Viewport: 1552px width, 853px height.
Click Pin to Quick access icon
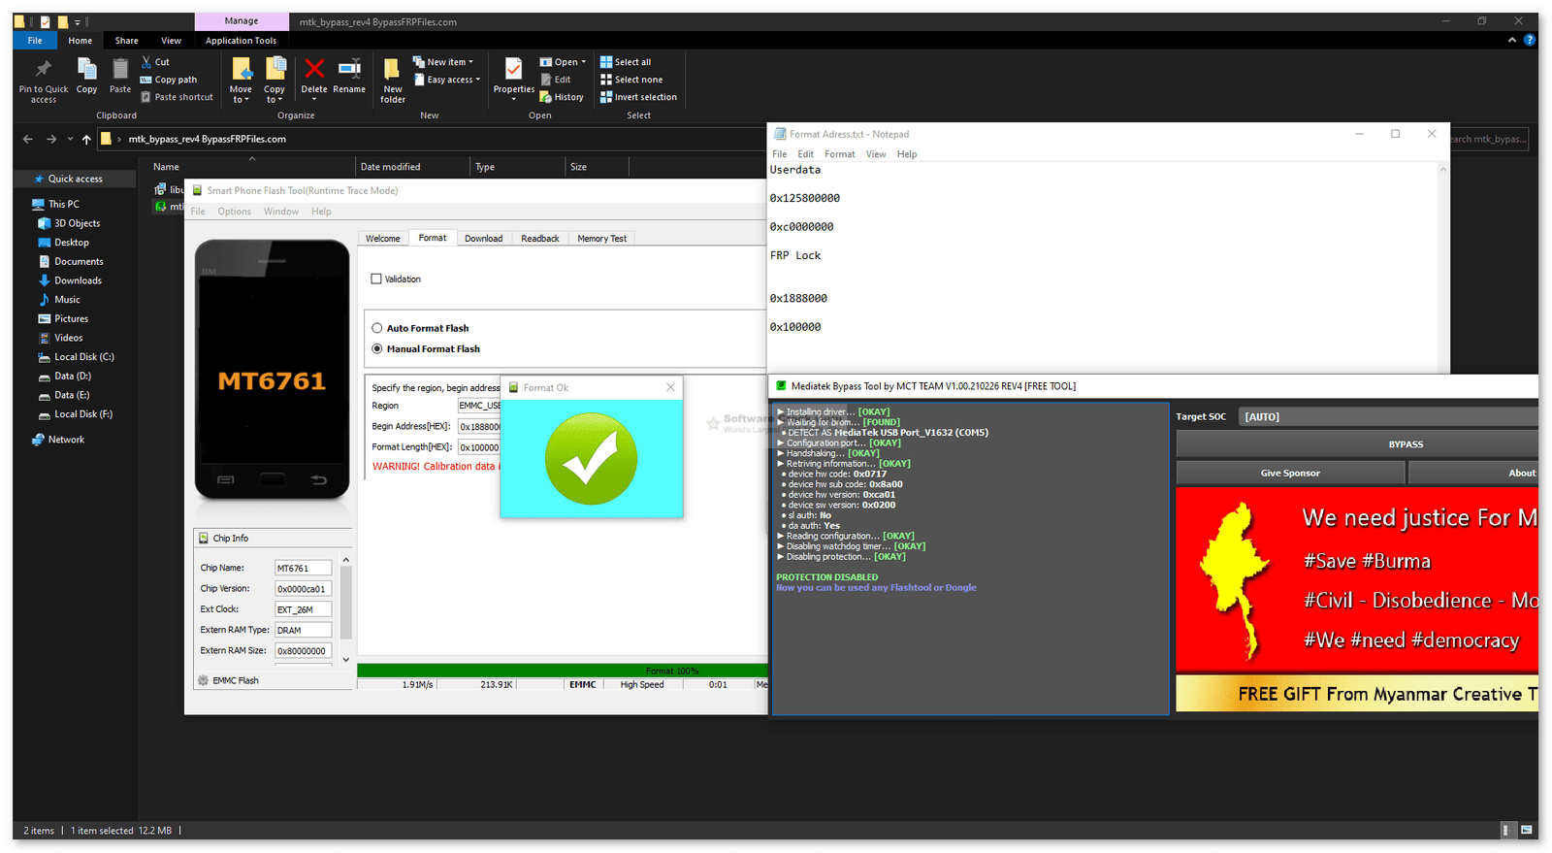click(44, 70)
